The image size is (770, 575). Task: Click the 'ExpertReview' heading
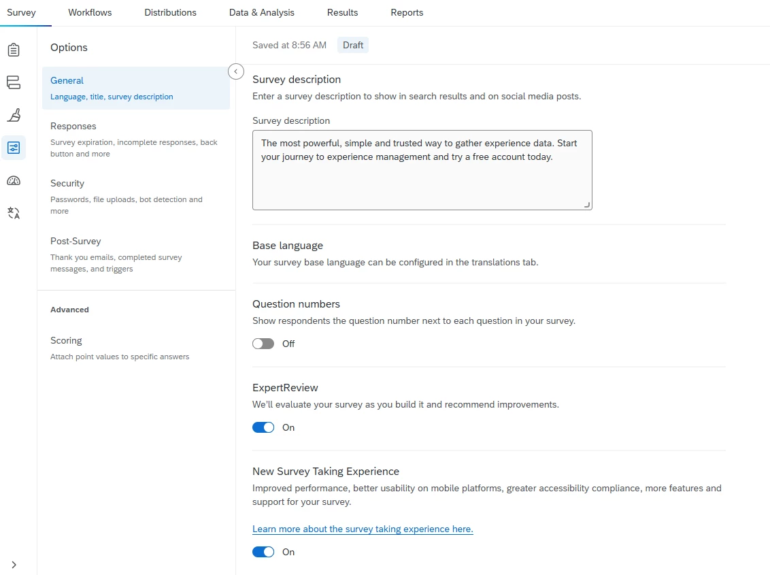click(x=285, y=388)
